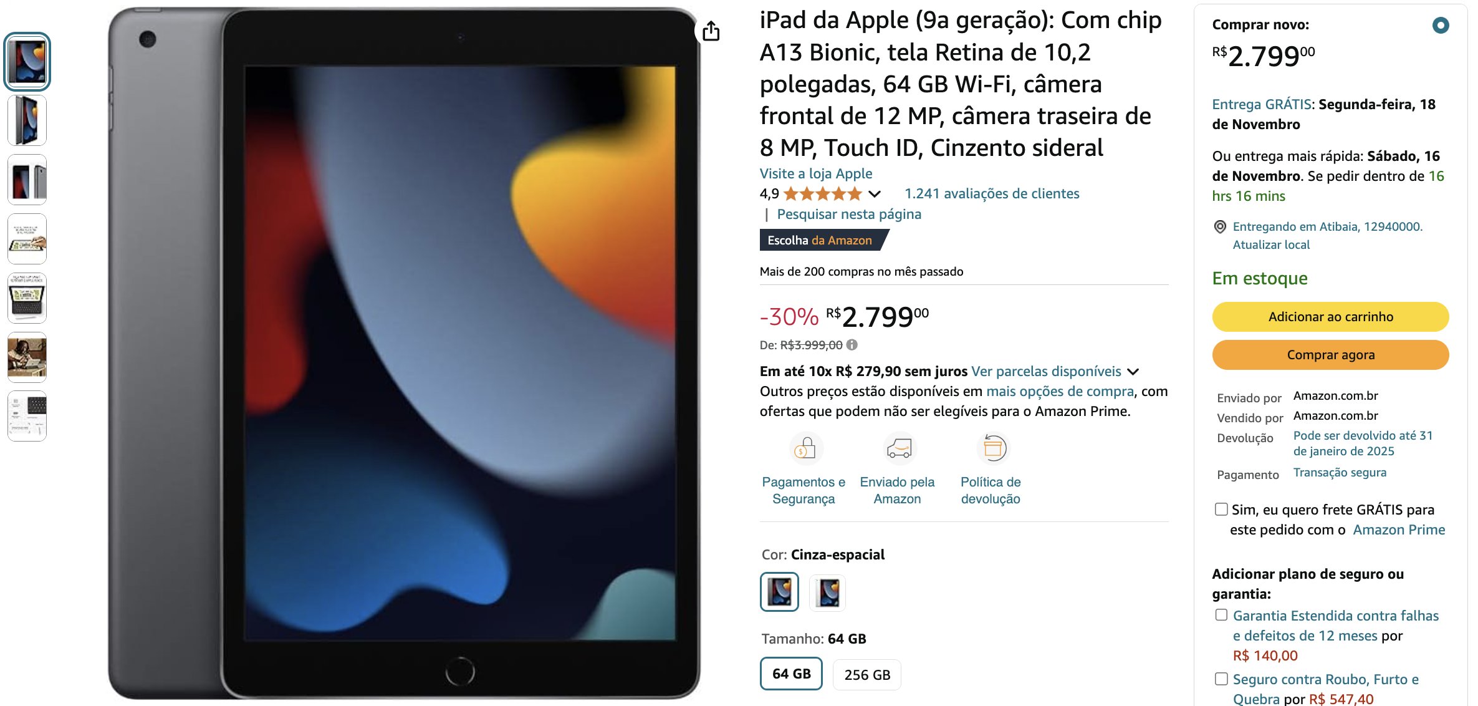This screenshot has width=1478, height=706.
Task: Click the info icon beside R$3.999,00
Action: (852, 344)
